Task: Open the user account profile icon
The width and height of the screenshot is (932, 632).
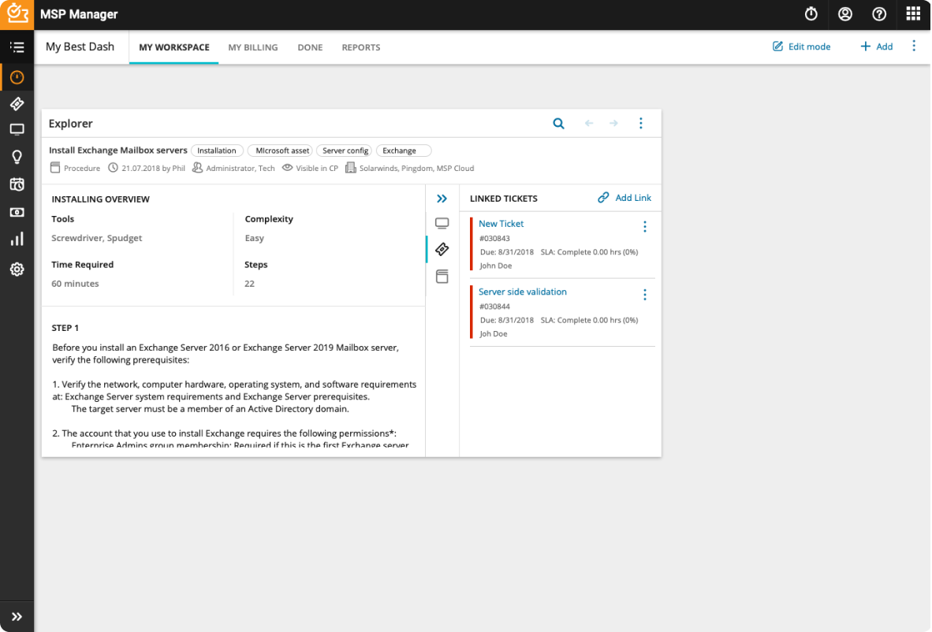Action: (x=844, y=14)
